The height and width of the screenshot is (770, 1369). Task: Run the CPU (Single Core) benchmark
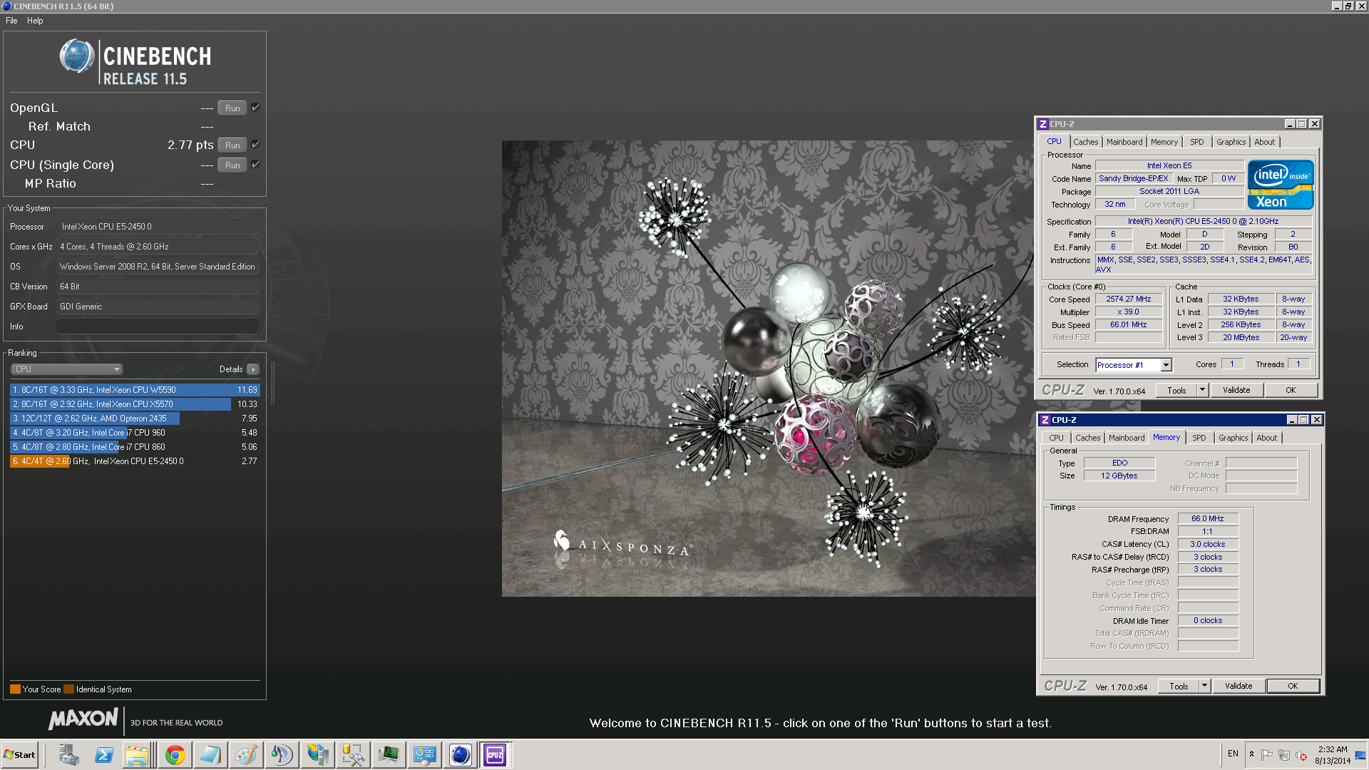(232, 165)
